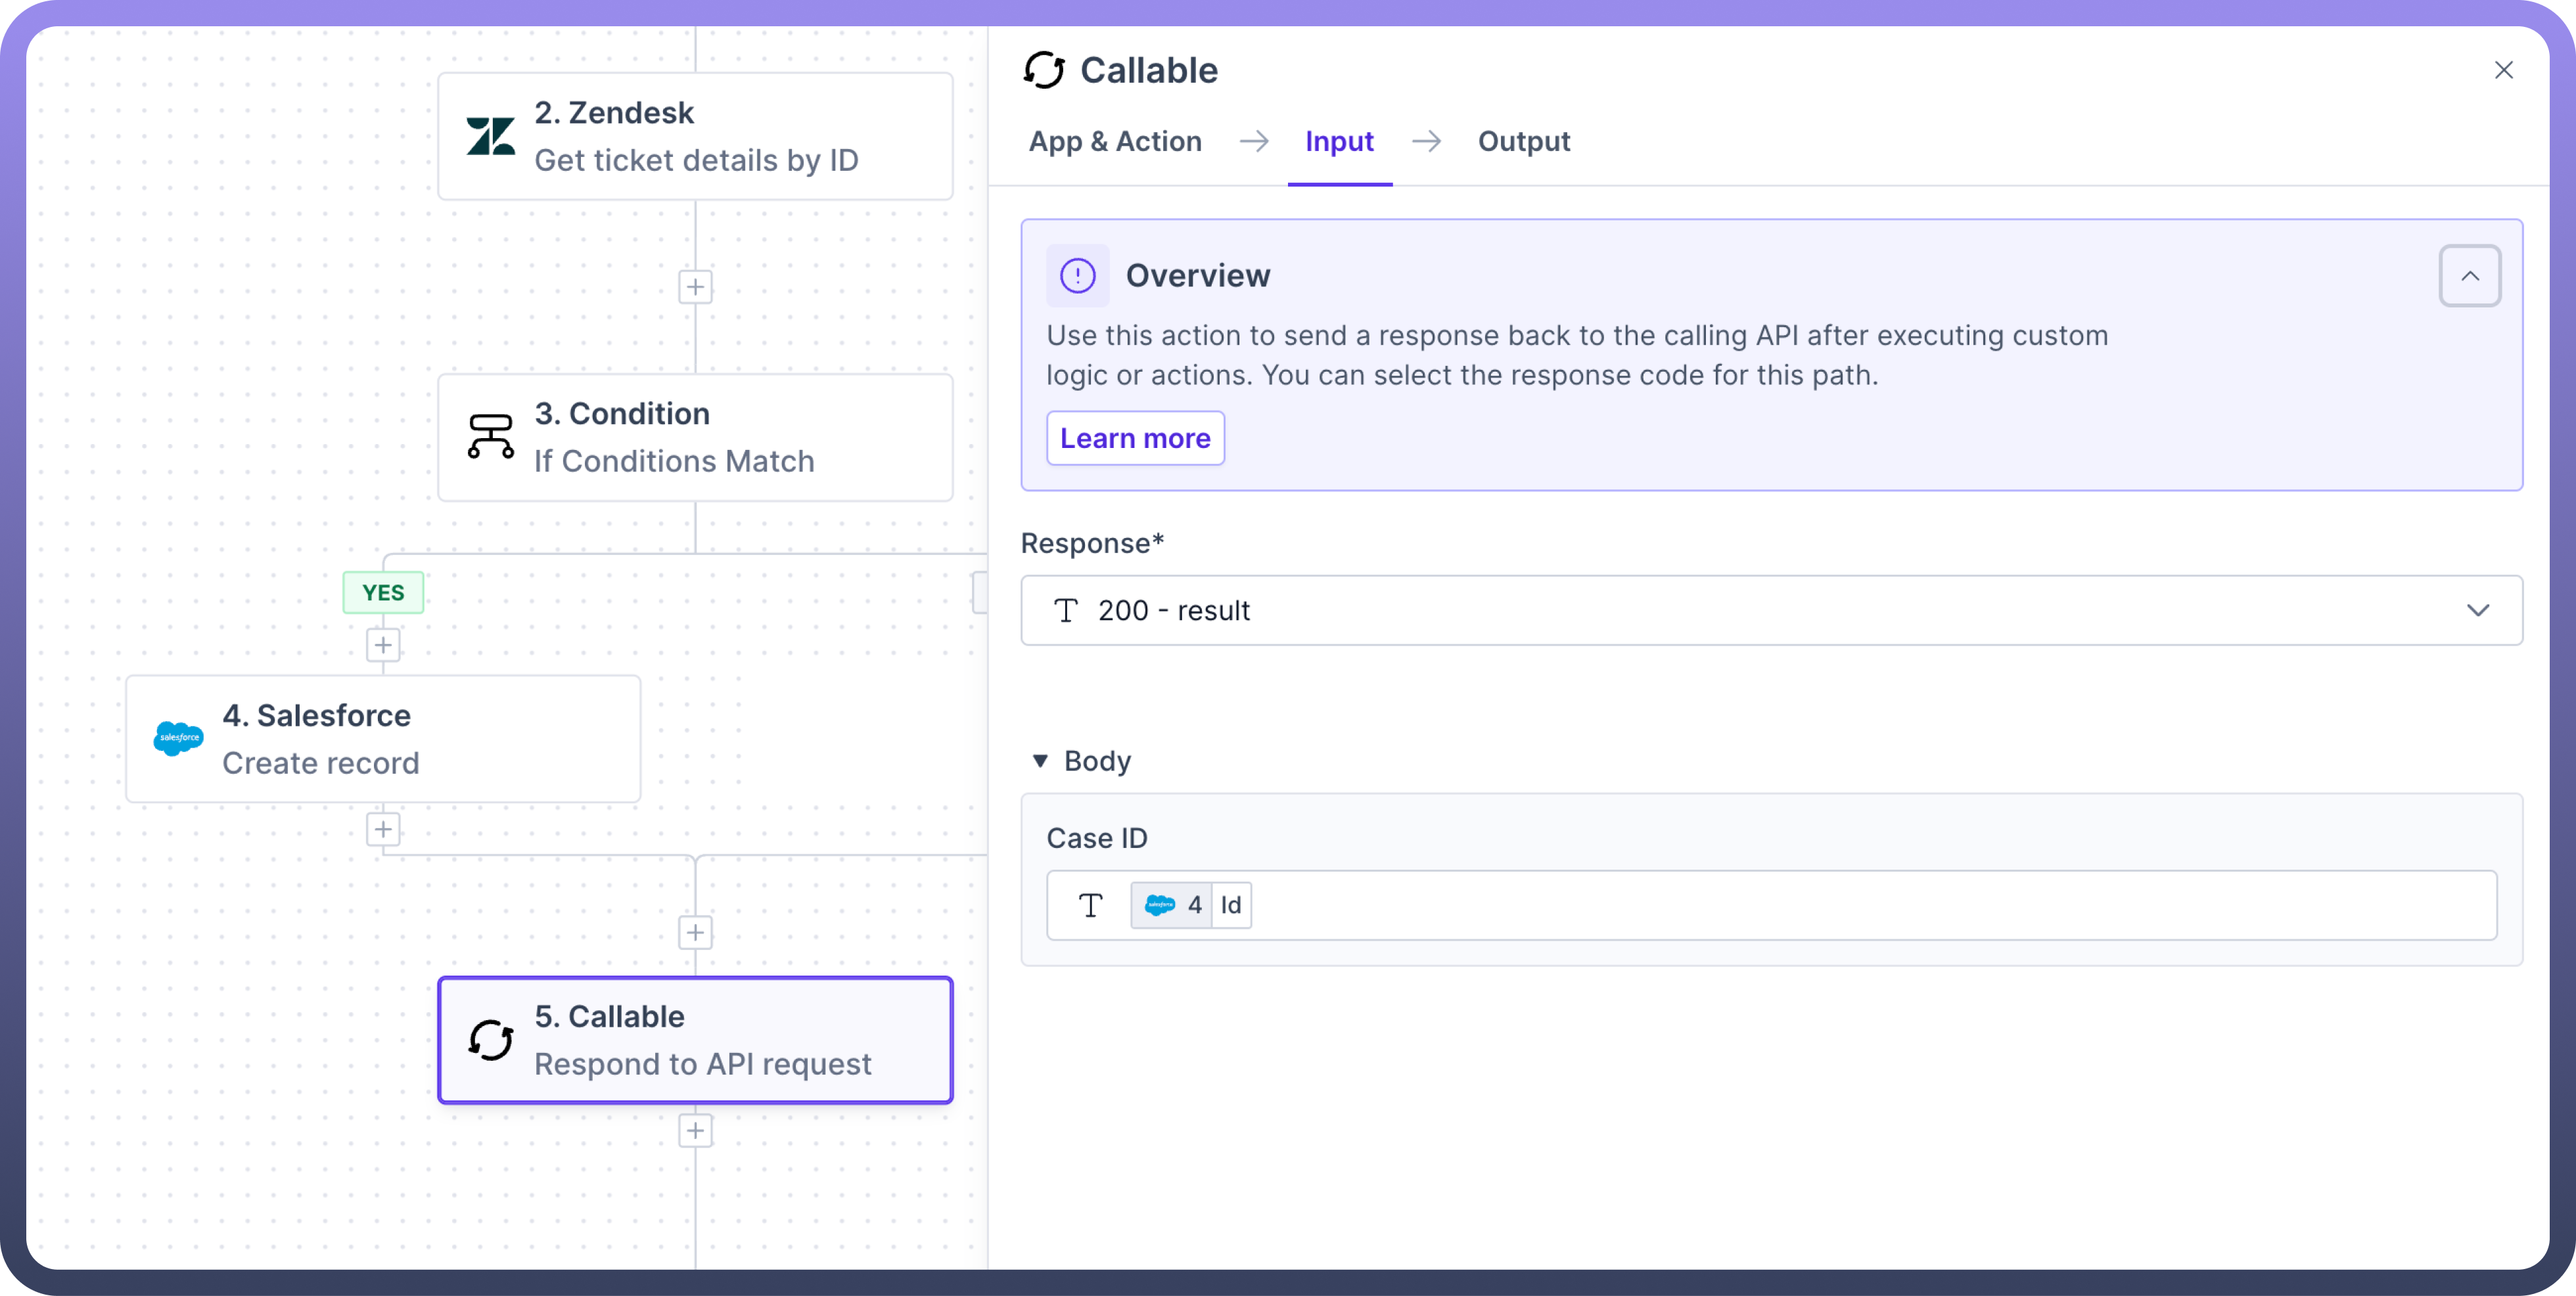The width and height of the screenshot is (2576, 1296).
Task: Click the Condition branch icon in step 3
Action: coord(490,437)
